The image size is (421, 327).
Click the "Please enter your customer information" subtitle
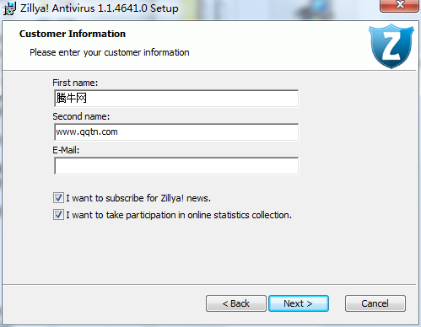110,52
